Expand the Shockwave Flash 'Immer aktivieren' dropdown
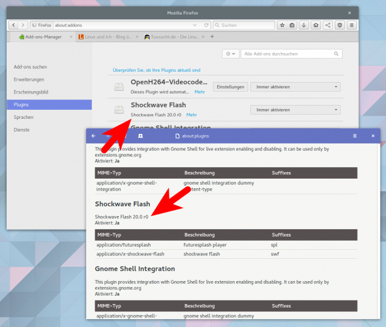 (295, 110)
